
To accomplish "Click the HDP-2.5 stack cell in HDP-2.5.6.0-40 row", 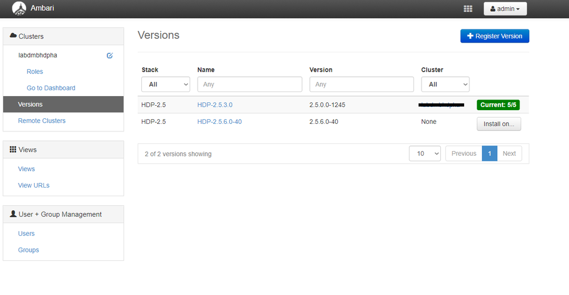I will [x=154, y=122].
